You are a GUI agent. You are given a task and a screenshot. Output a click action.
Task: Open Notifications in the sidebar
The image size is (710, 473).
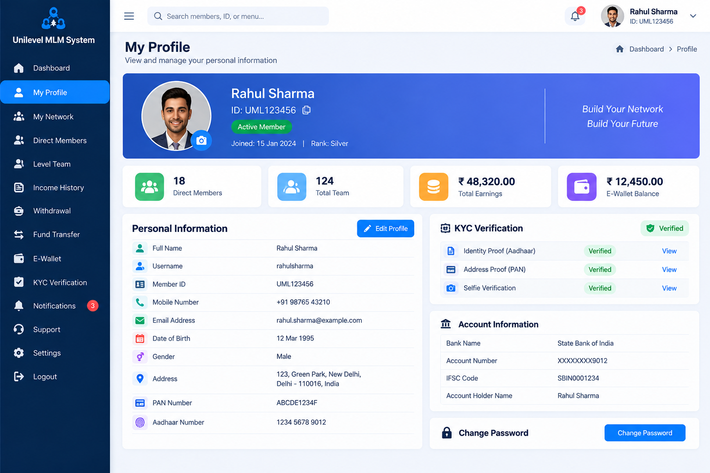(55, 306)
